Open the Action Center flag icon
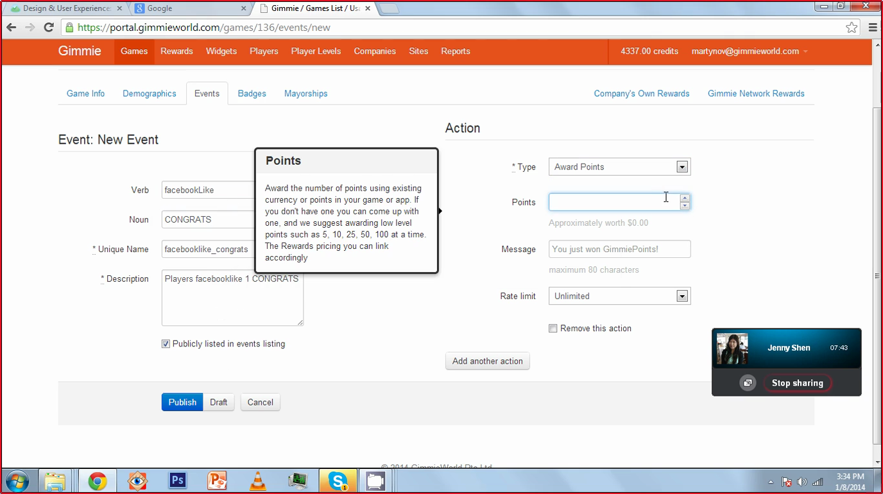 pos(786,482)
